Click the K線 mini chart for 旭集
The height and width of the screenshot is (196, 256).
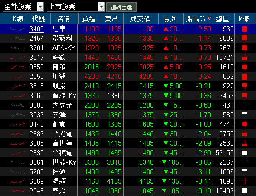(x=18, y=29)
